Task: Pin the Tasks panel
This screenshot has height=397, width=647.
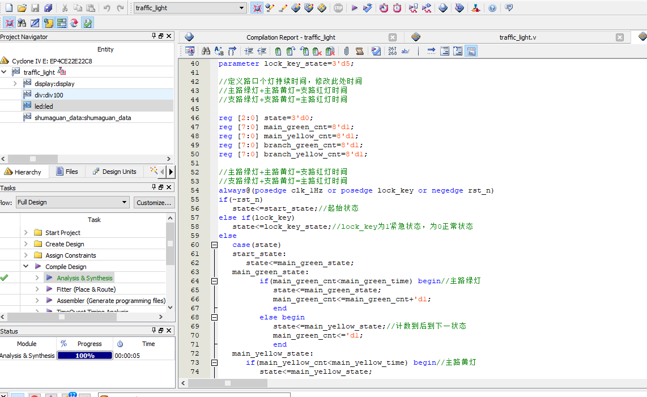Action: [154, 187]
